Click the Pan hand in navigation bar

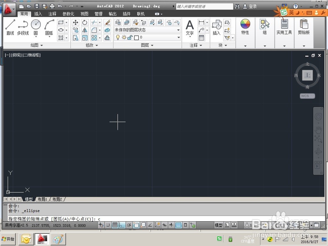point(318,130)
